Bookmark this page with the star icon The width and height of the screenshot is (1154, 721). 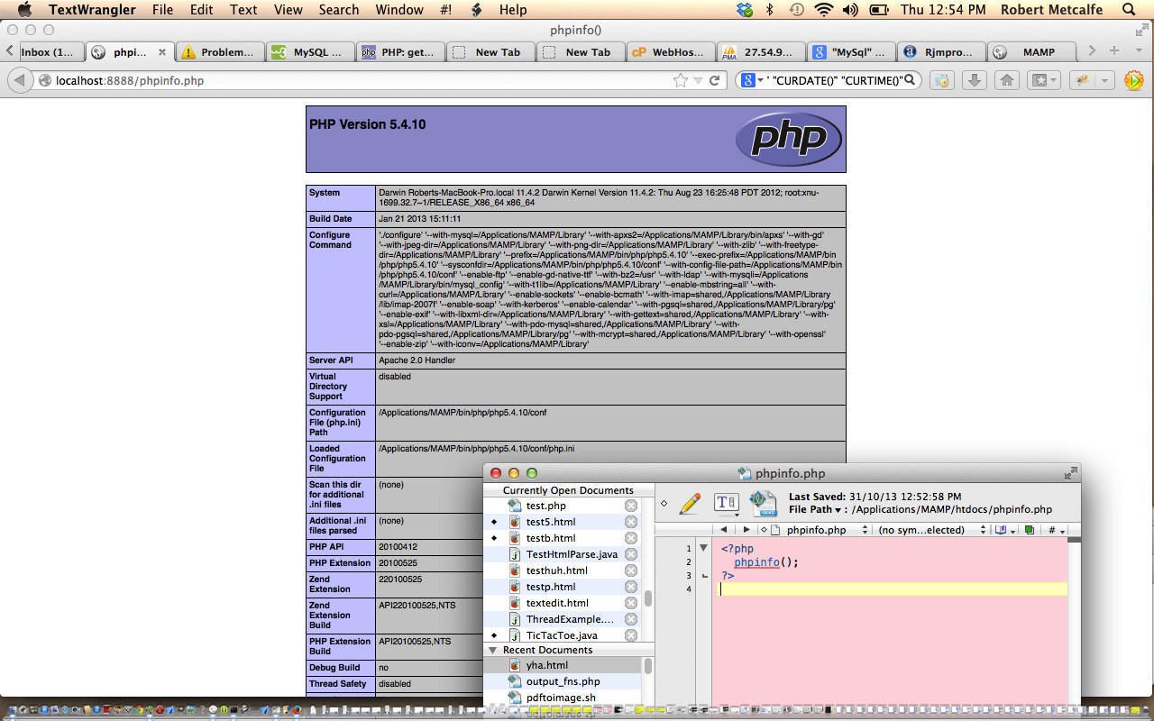681,80
